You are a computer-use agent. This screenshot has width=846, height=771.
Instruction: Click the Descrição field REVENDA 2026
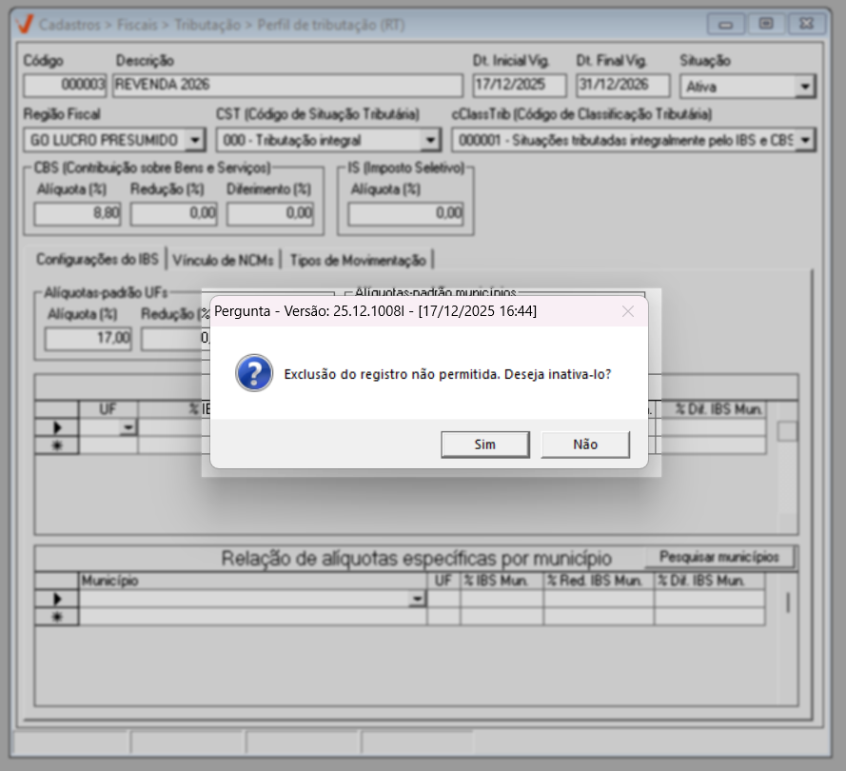pos(287,85)
